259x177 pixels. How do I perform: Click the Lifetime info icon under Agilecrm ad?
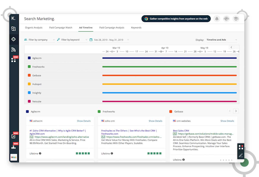tap(40, 153)
